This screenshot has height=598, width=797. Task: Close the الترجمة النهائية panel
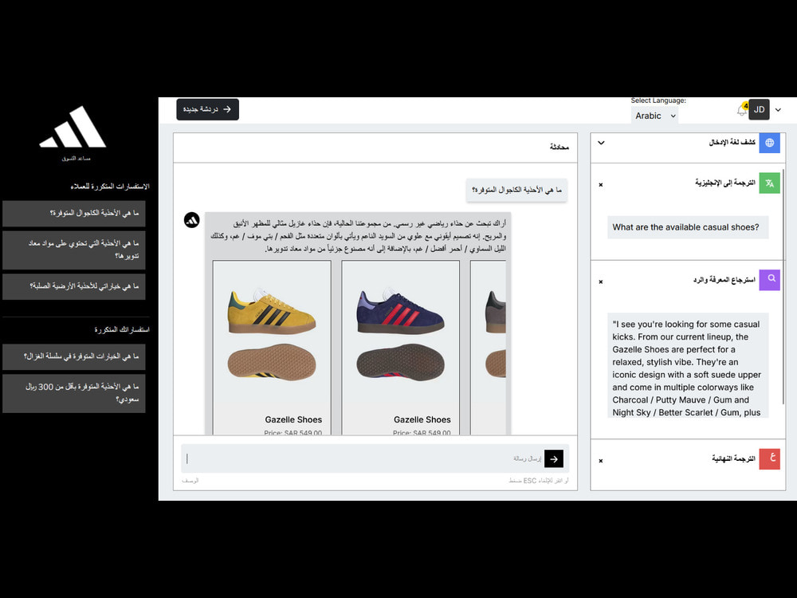[x=601, y=461]
